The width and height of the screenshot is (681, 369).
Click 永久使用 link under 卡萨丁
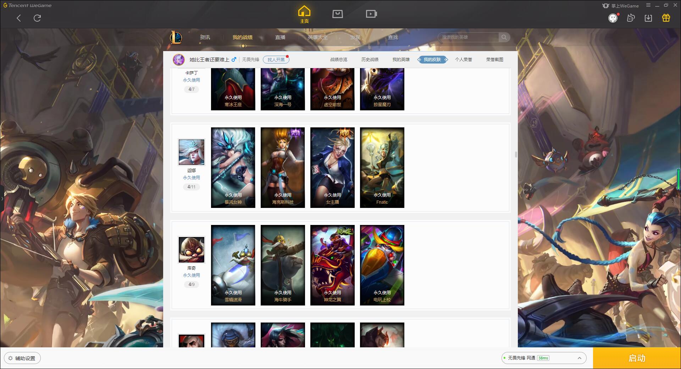click(192, 80)
